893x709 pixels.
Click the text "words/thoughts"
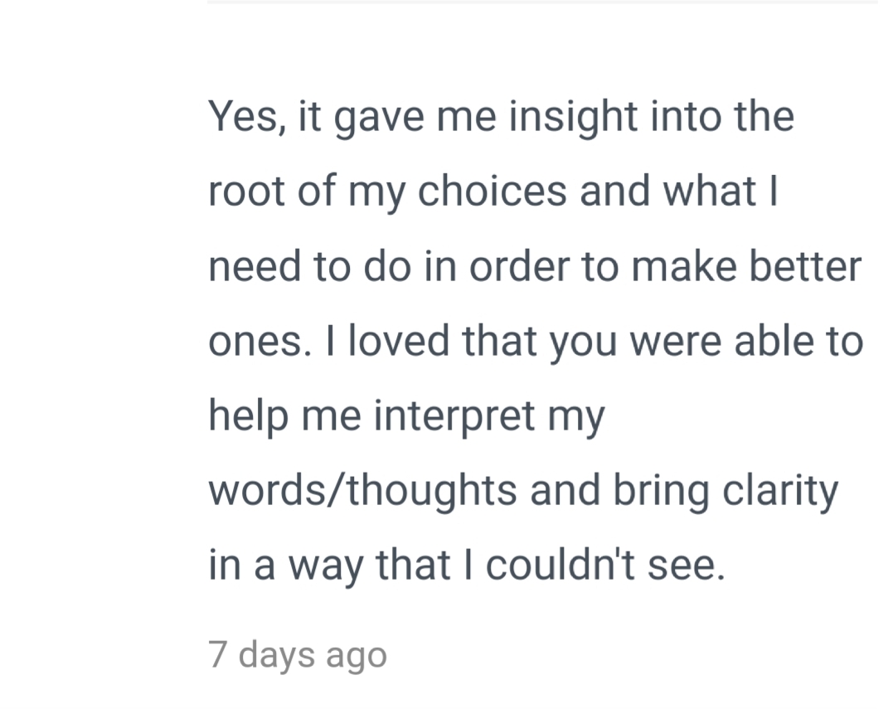click(x=363, y=491)
